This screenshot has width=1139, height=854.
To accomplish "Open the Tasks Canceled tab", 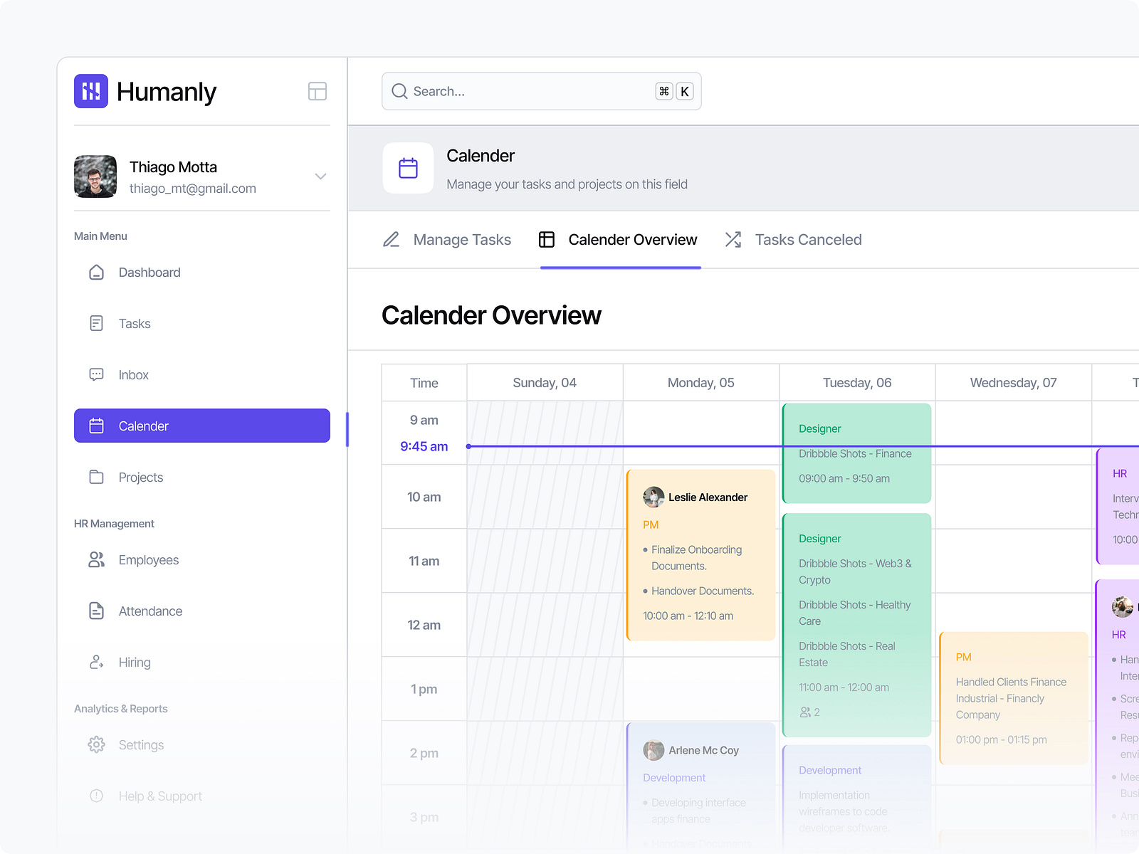I will [808, 240].
